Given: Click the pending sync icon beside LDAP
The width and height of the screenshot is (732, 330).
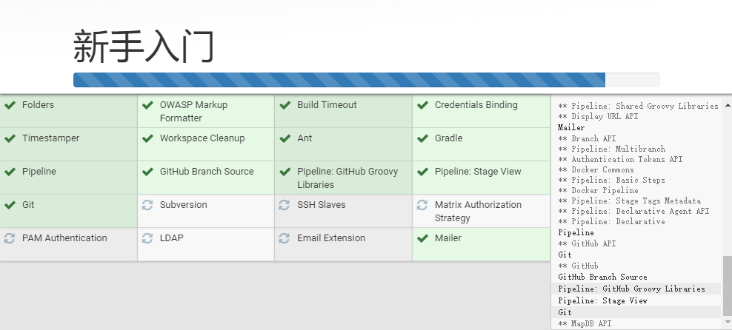Looking at the screenshot, I should 147,238.
